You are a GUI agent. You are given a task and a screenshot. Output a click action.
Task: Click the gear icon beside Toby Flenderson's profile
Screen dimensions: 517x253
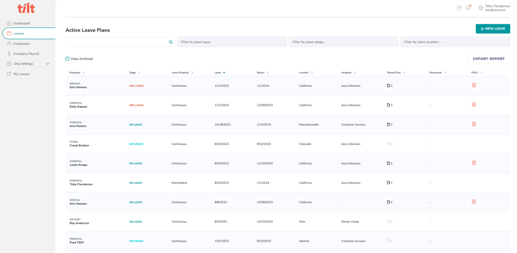click(x=480, y=8)
